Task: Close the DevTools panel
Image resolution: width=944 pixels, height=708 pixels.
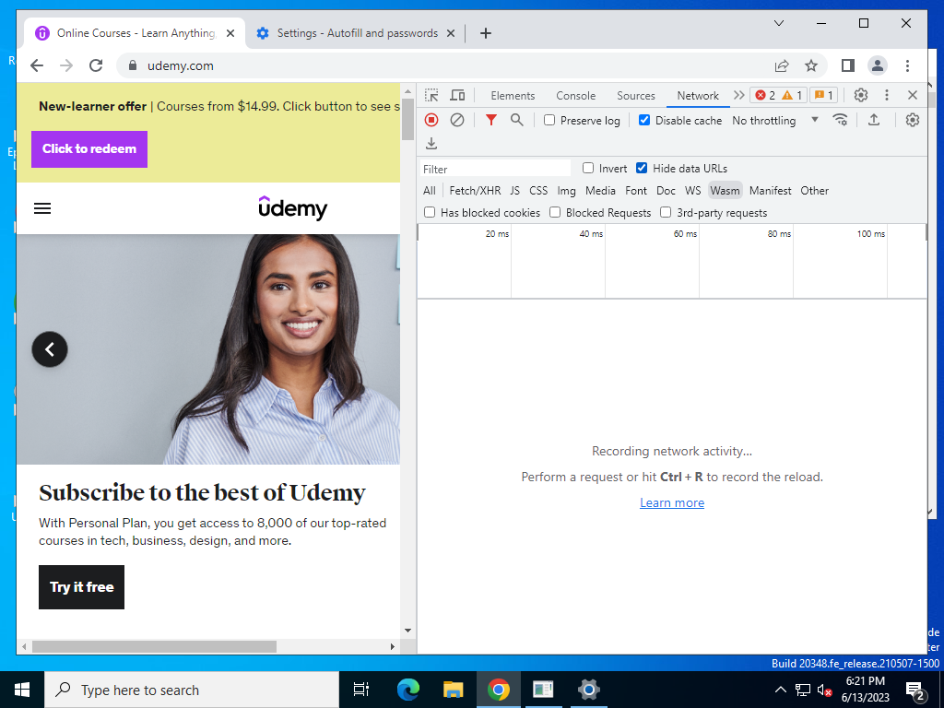Action: click(x=912, y=95)
